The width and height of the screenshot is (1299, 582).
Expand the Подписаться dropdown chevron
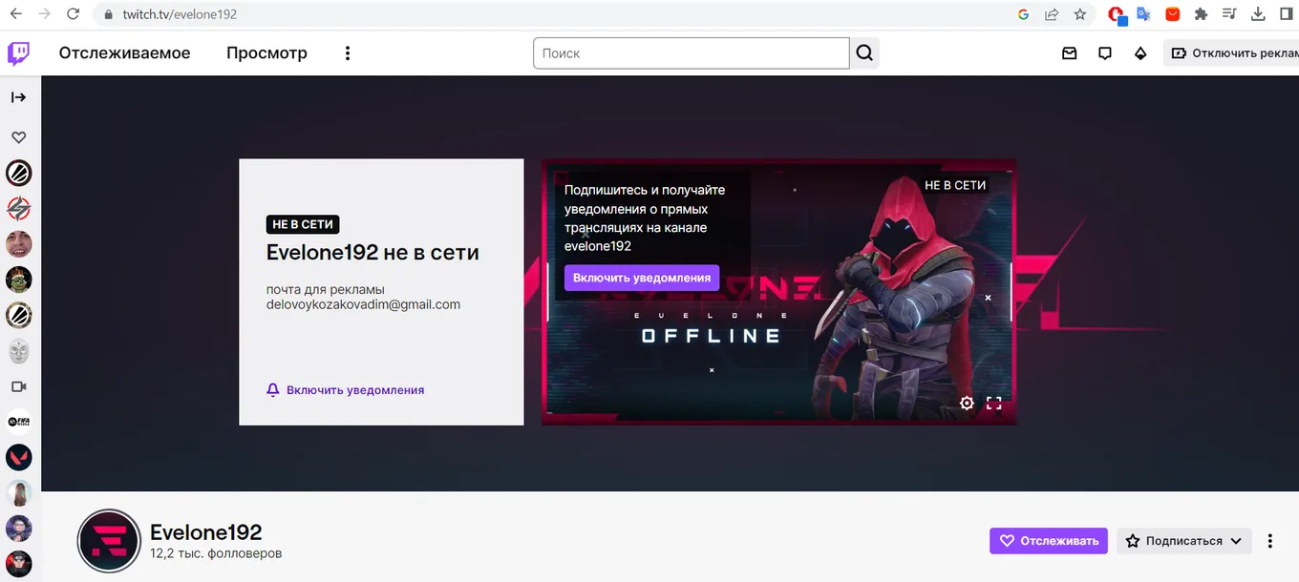1236,541
